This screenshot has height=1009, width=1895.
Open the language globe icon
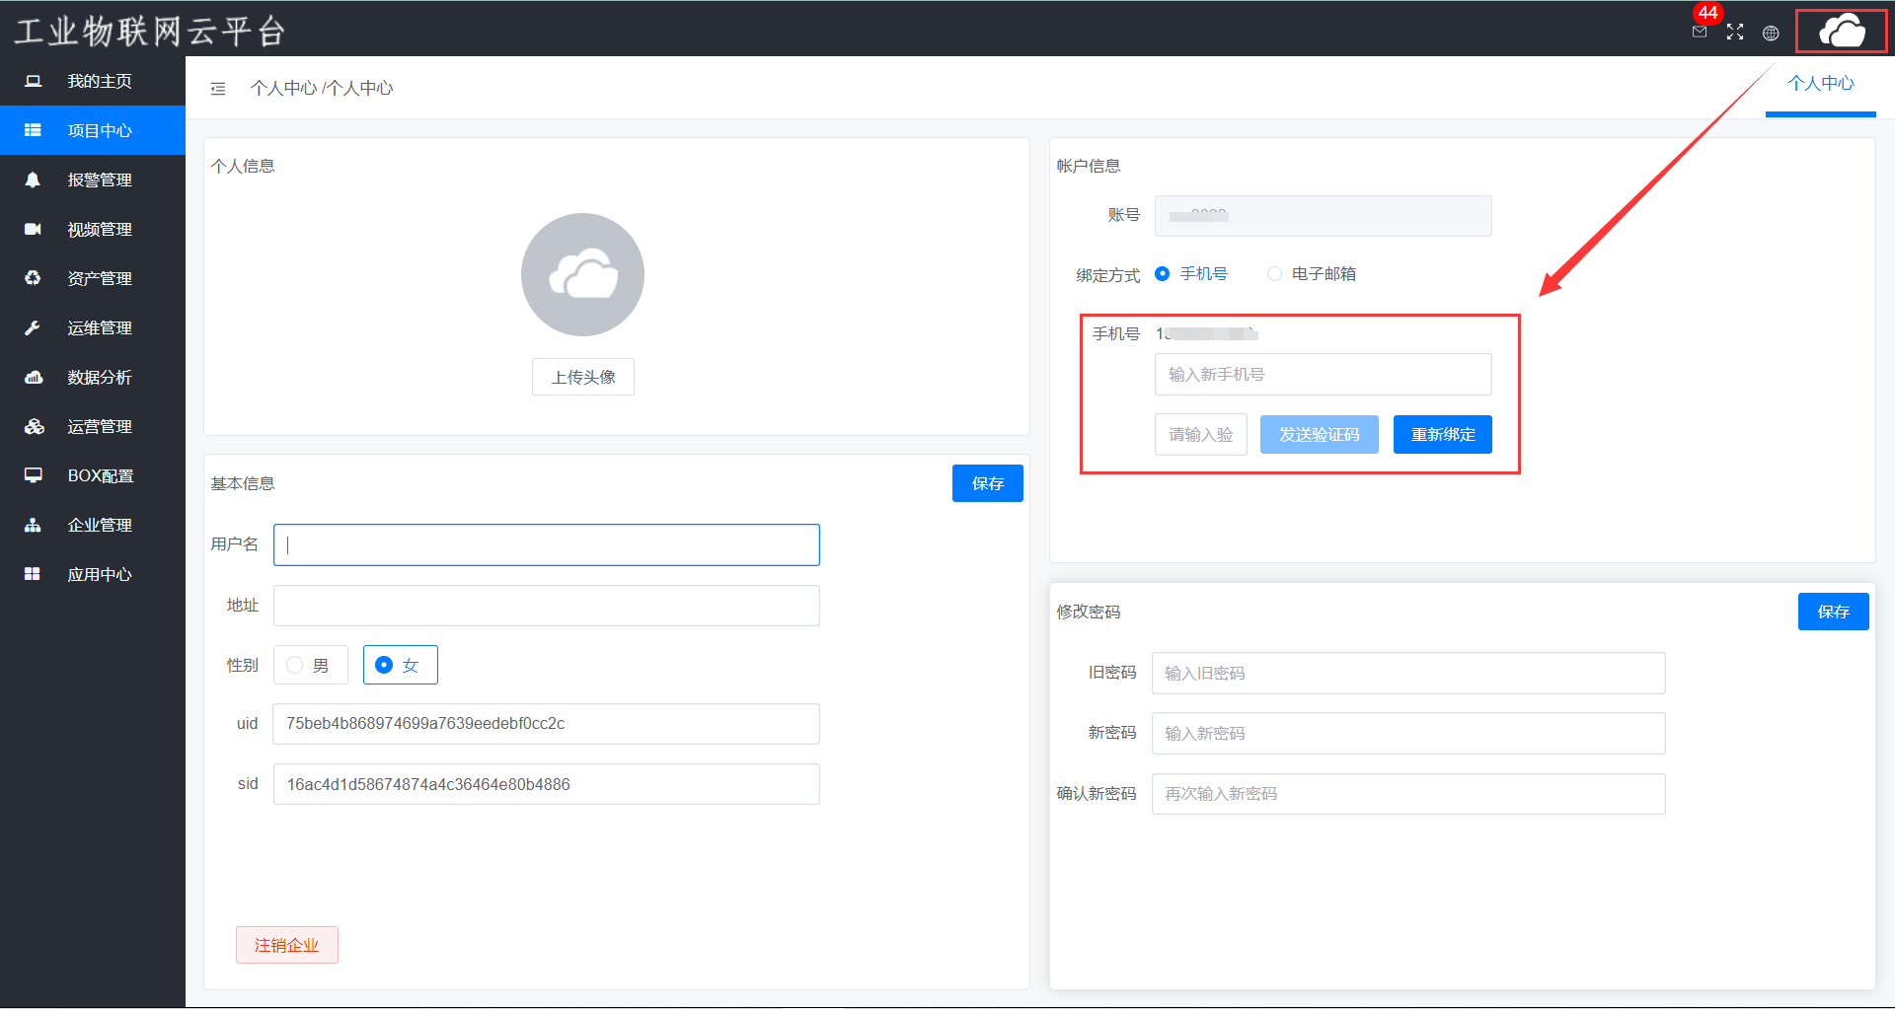1771,33
